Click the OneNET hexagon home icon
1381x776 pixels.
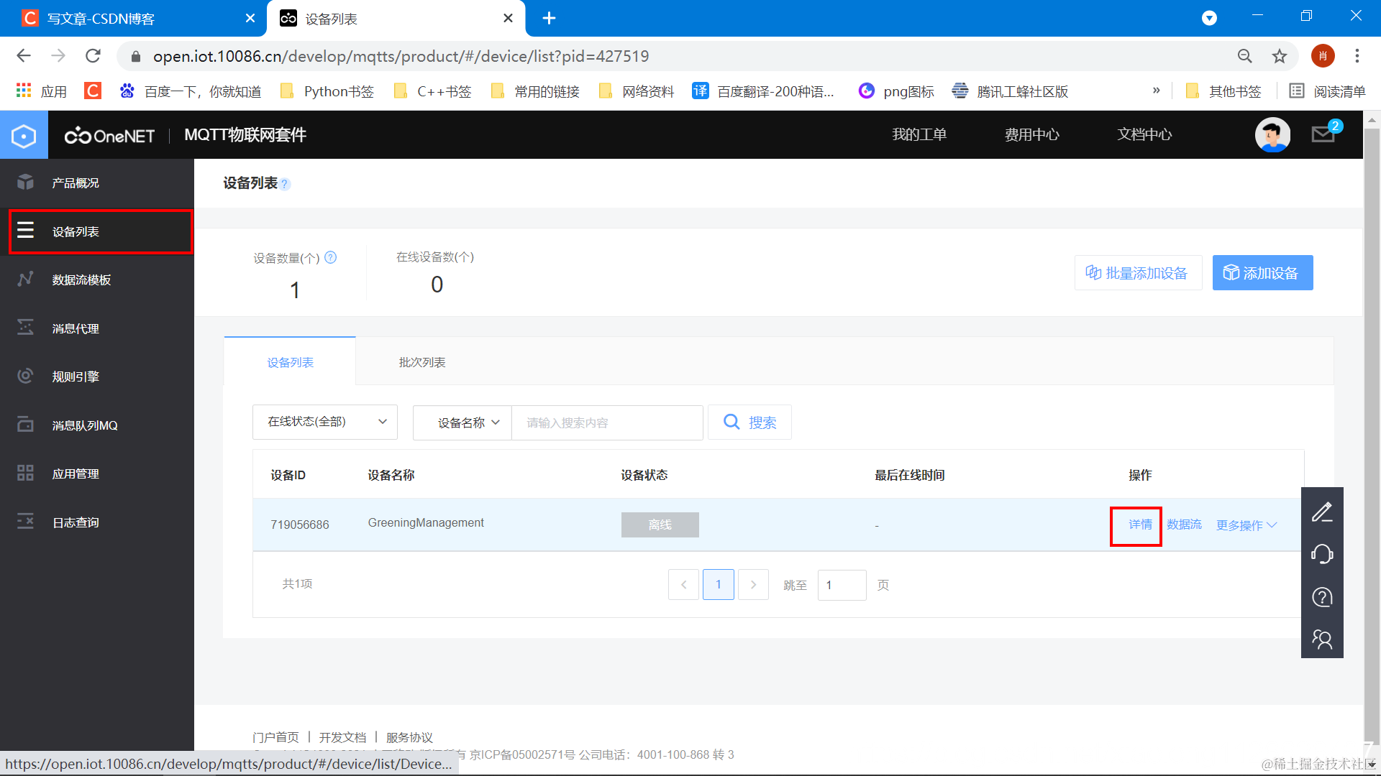coord(24,135)
